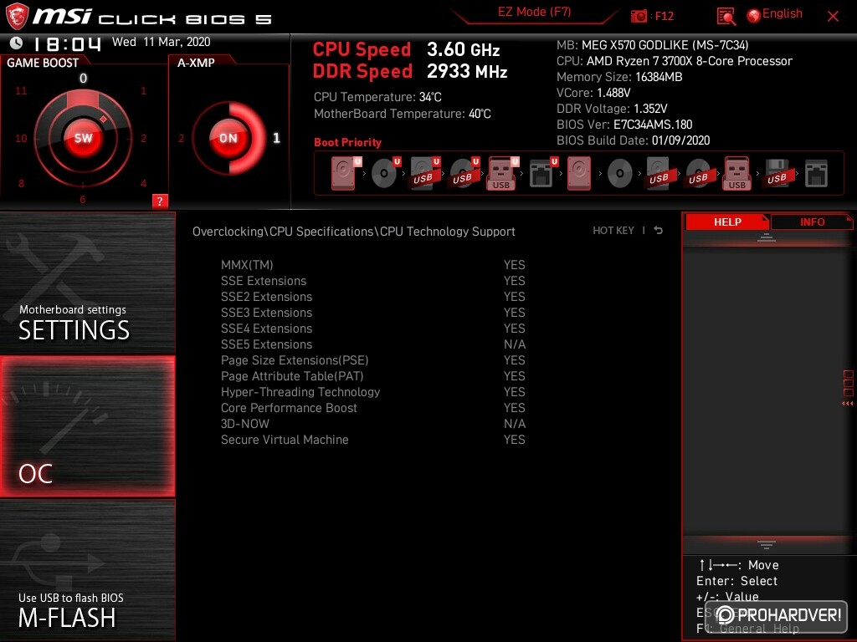The width and height of the screenshot is (857, 642).
Task: Click the Boot Priority heading
Action: pyautogui.click(x=347, y=142)
